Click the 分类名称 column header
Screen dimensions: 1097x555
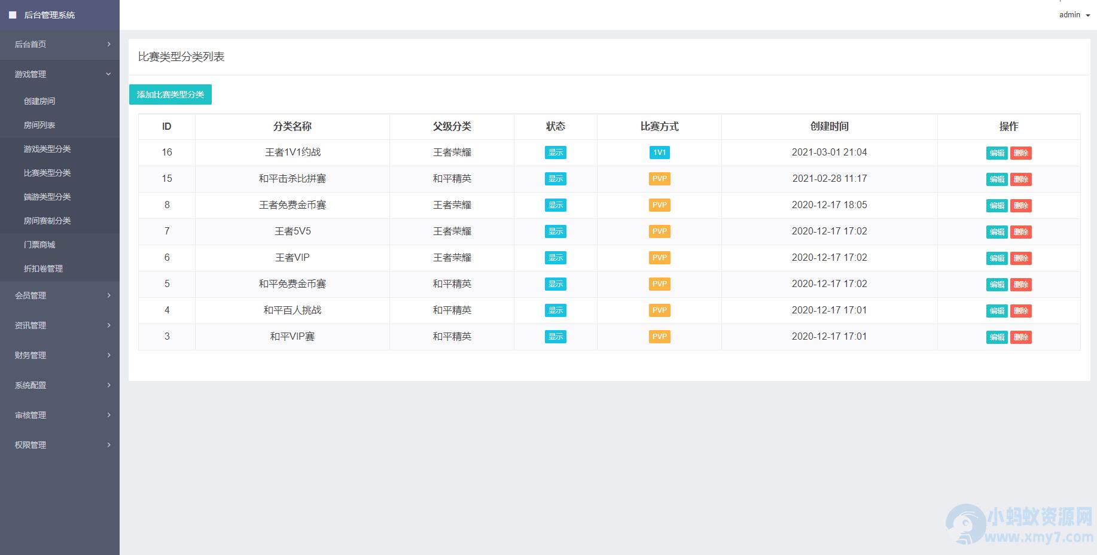pos(292,127)
